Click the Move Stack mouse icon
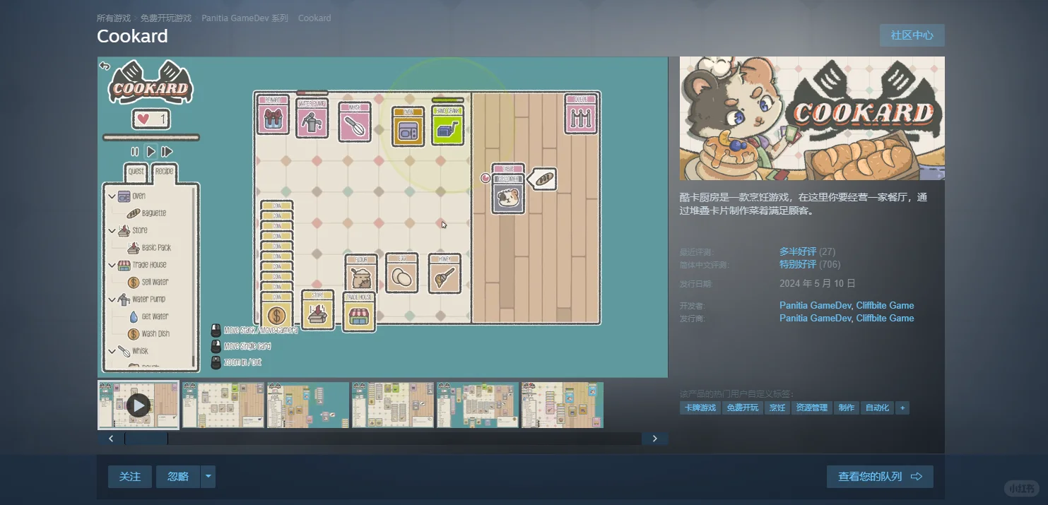The width and height of the screenshot is (1048, 505). [x=216, y=330]
